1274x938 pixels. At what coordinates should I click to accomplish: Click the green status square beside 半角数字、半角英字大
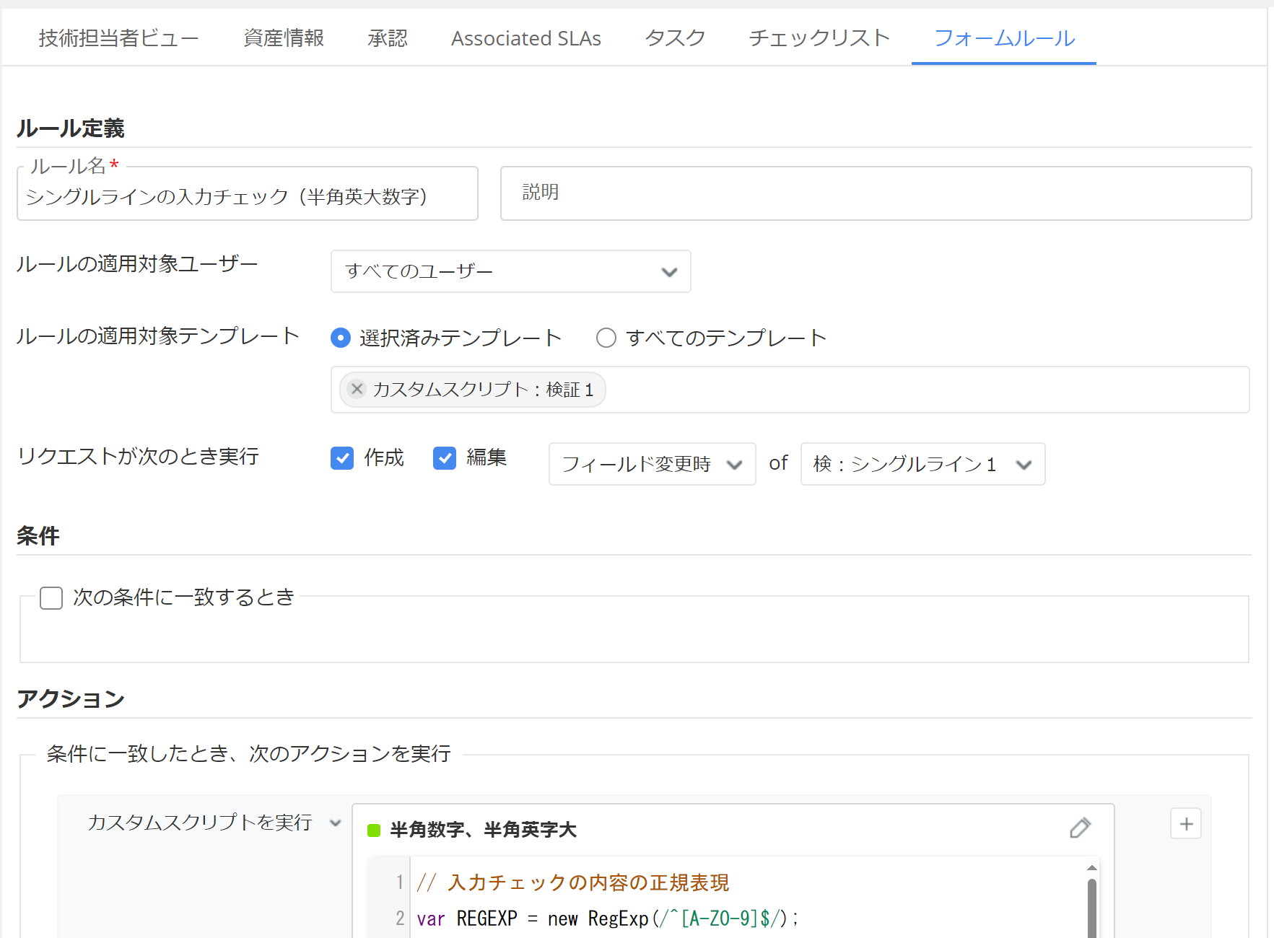374,830
